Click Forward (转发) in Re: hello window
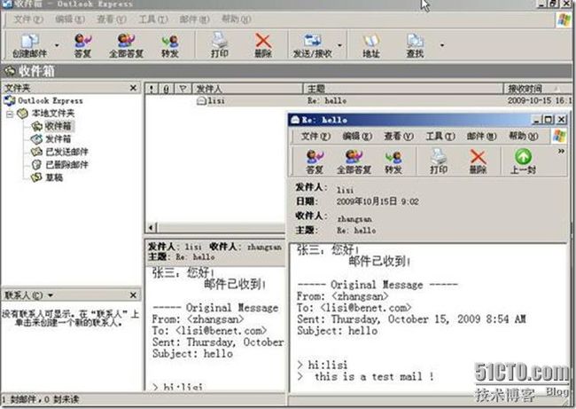This screenshot has height=409, width=576. [x=393, y=161]
